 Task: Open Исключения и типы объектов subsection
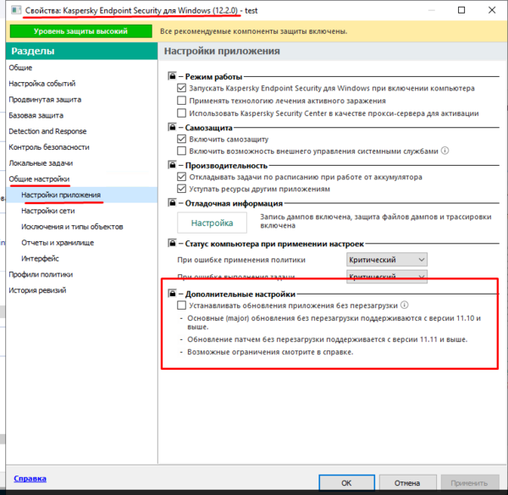coord(72,227)
